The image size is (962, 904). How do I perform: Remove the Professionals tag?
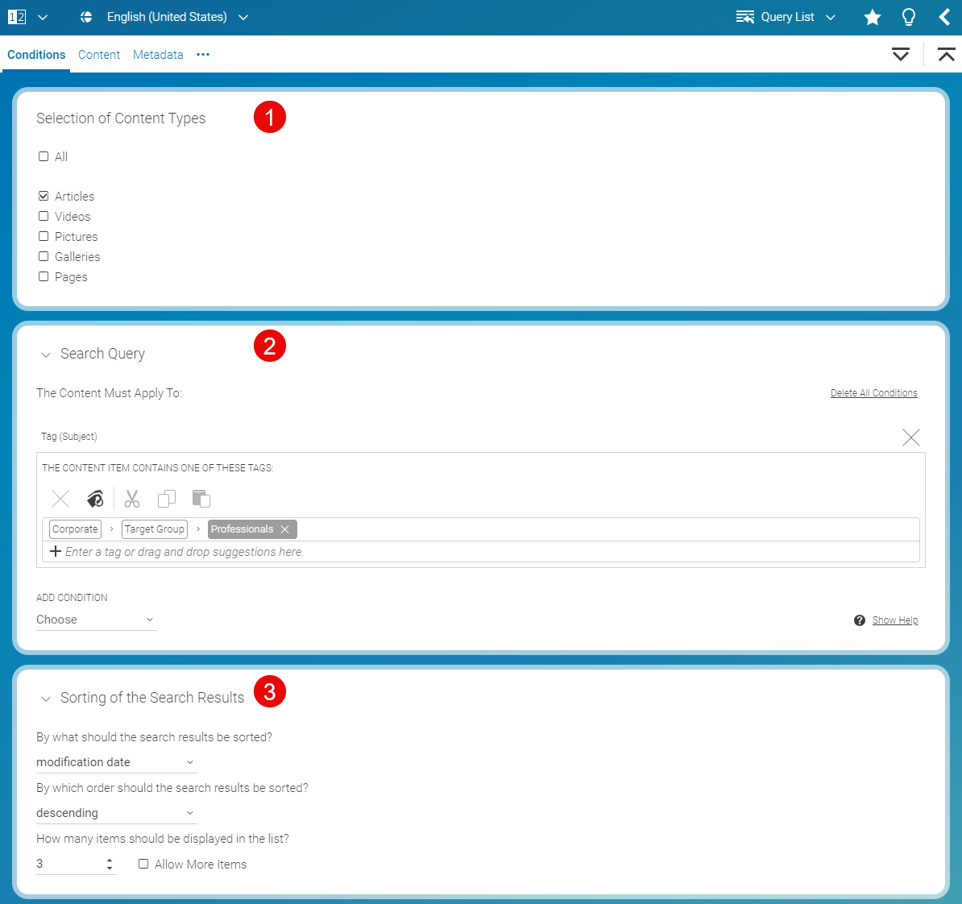click(x=285, y=529)
